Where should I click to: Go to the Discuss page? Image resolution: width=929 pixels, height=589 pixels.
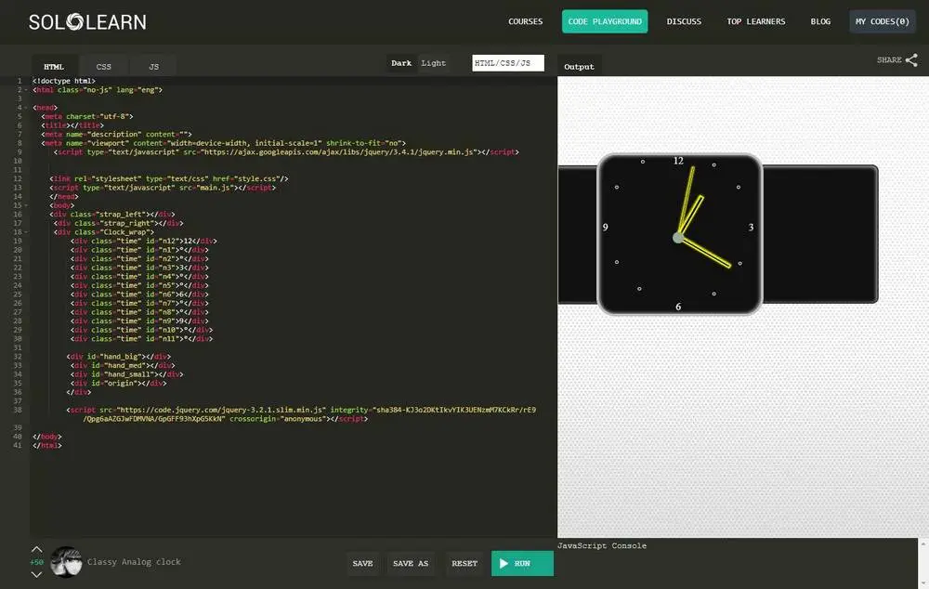pyautogui.click(x=684, y=21)
